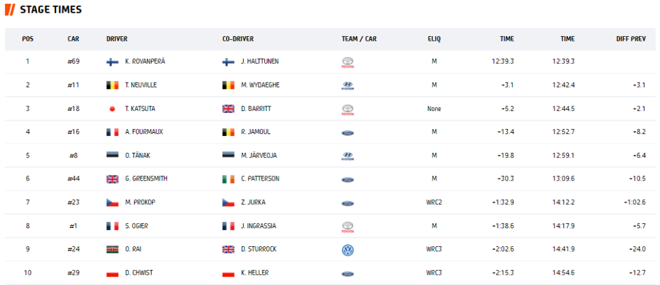Click the Japanese flag beside T. Katsuta
660x285 pixels.
click(112, 109)
